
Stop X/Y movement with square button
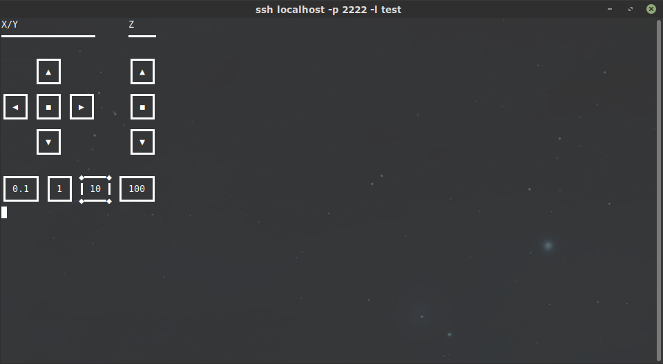click(x=48, y=107)
